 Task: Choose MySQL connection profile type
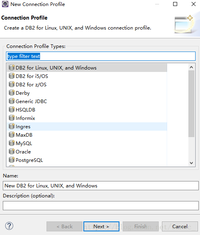coord(87,143)
